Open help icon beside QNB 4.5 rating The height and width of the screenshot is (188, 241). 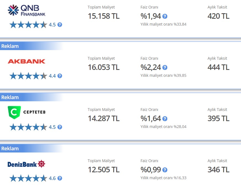pos(60,25)
